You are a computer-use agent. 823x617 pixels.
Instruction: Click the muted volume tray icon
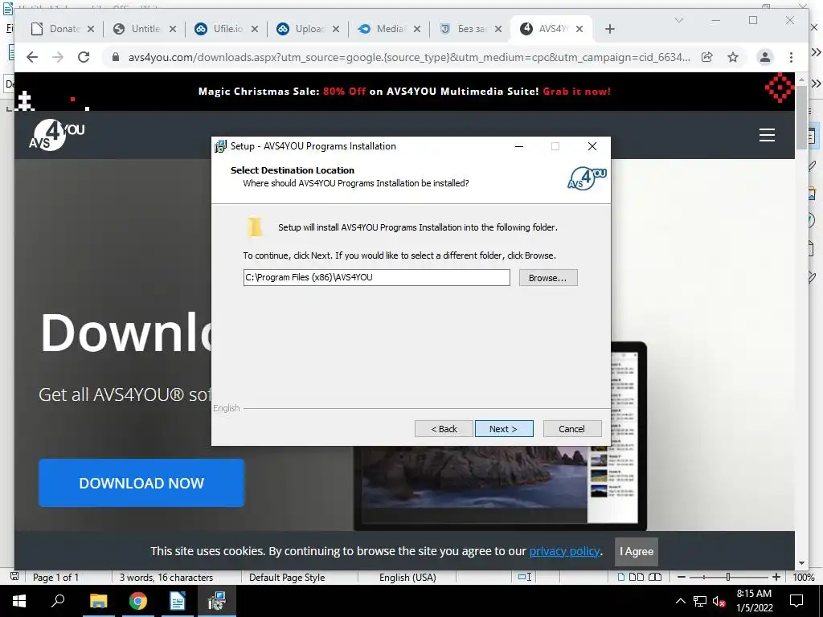tap(719, 602)
